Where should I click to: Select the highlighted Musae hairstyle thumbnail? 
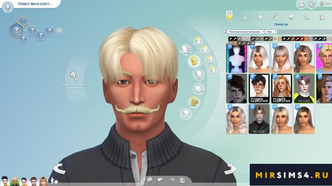(x=304, y=88)
